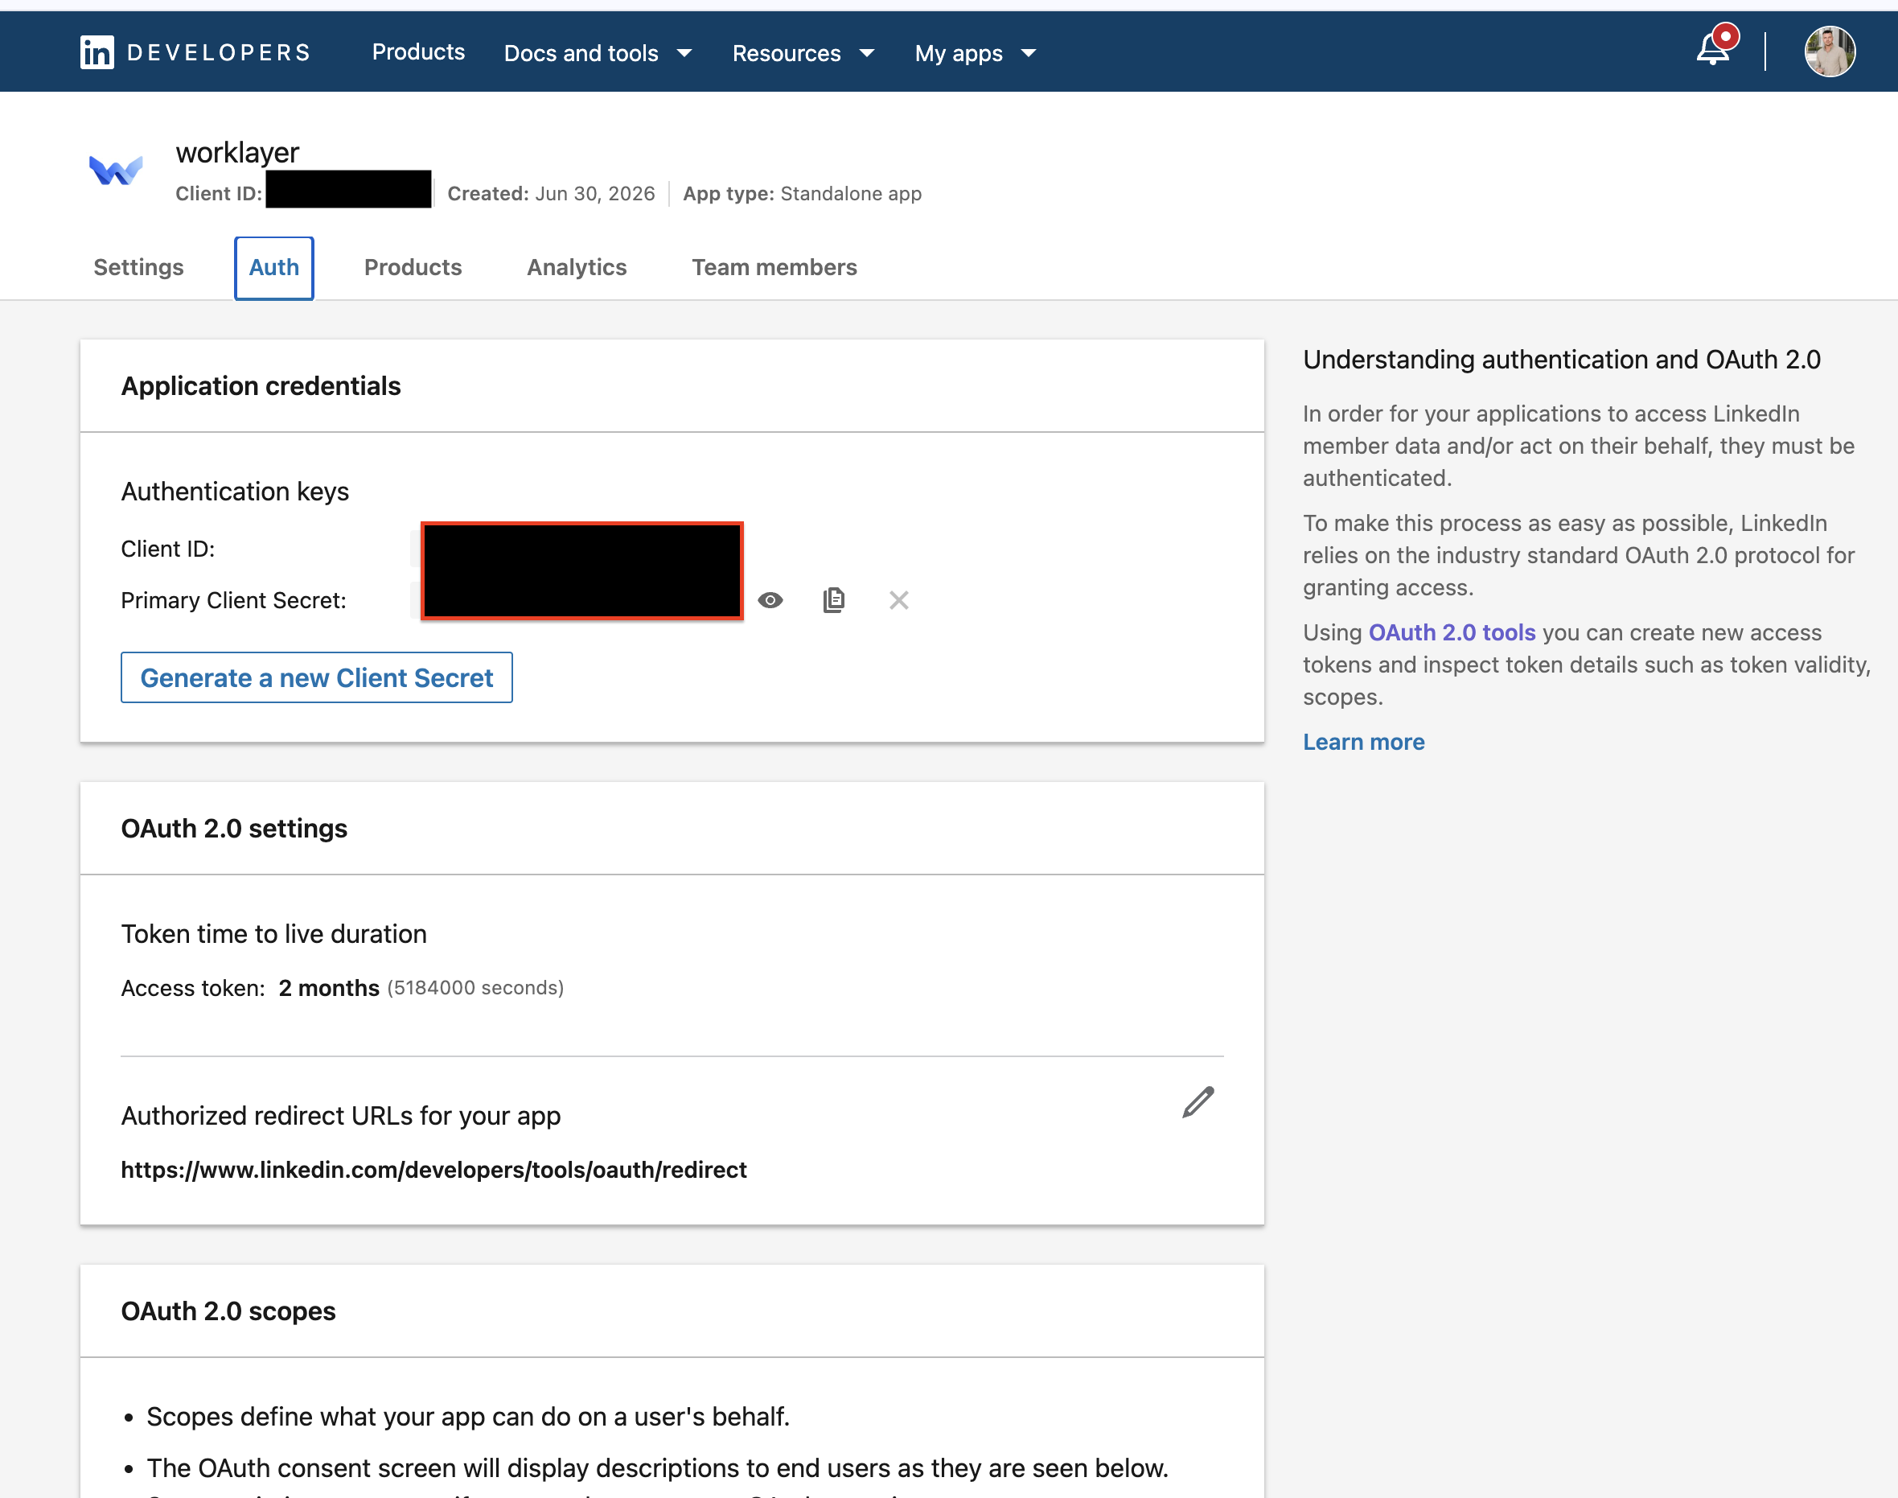
Task: Edit authorized redirect URLs with pencil icon
Action: point(1198,1101)
